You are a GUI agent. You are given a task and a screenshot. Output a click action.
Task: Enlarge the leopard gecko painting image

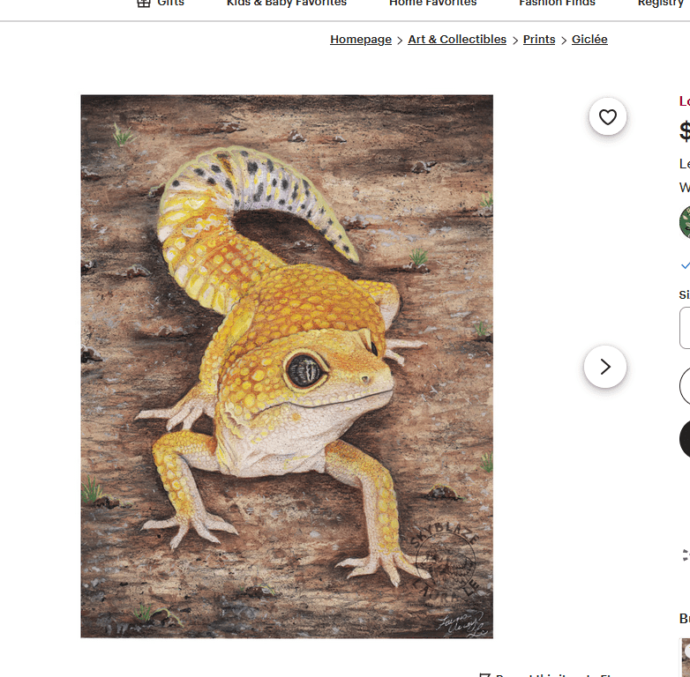coord(287,366)
